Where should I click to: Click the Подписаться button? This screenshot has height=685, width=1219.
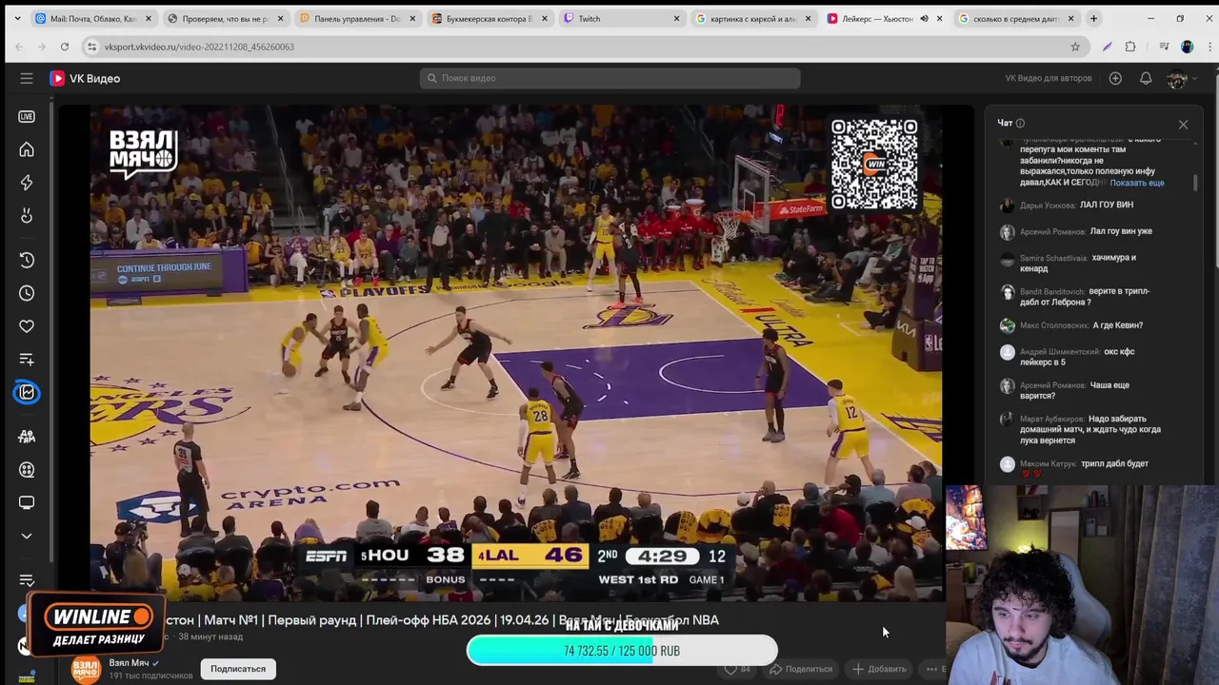[x=238, y=669]
